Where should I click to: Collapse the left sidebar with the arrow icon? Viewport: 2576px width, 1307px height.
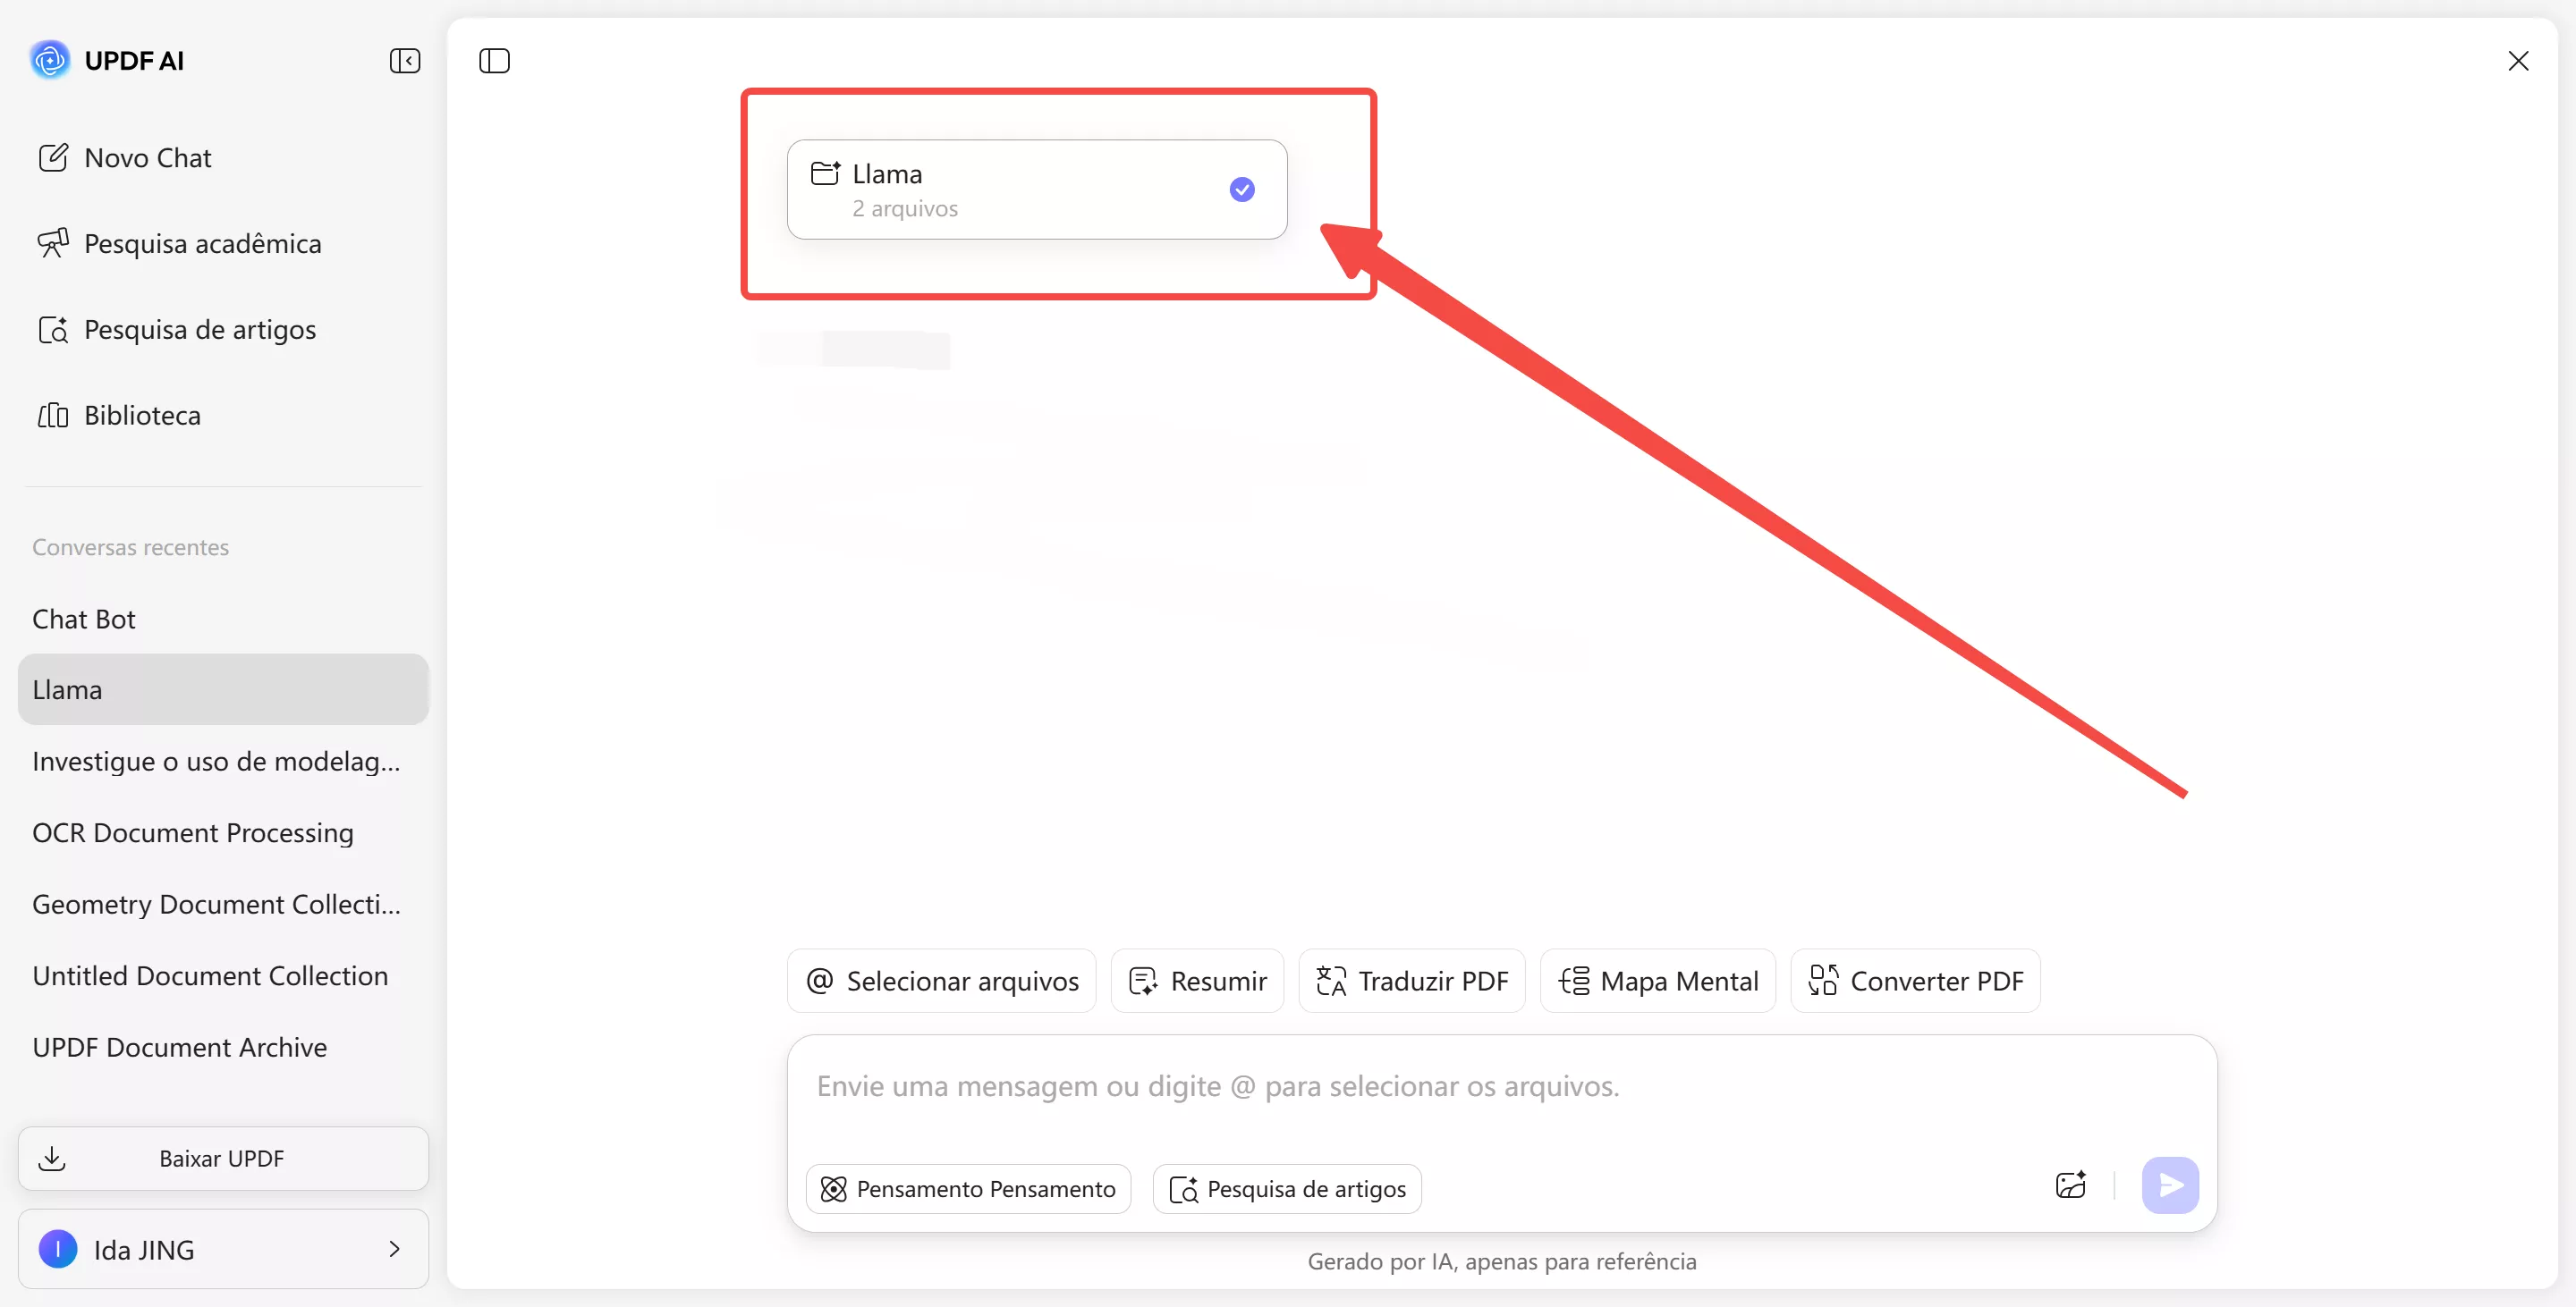[x=405, y=61]
